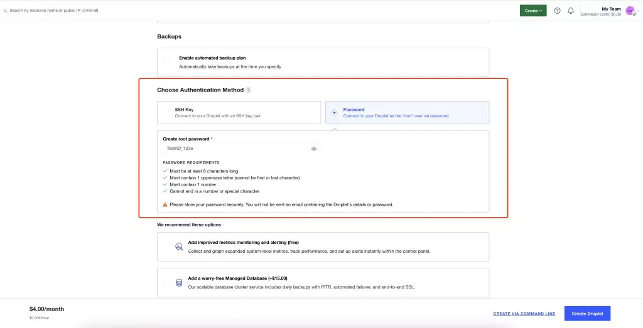This screenshot has width=643, height=328.
Task: Click the Create Droplet button
Action: pos(587,314)
